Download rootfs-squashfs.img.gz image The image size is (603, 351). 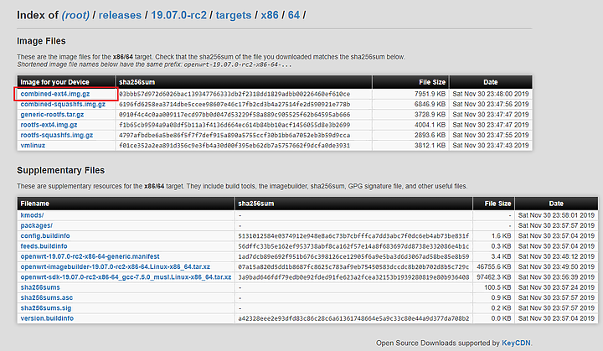coord(57,136)
